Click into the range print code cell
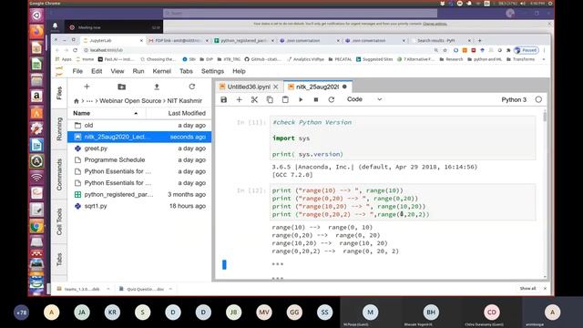This screenshot has width=583, height=328. pos(403,202)
